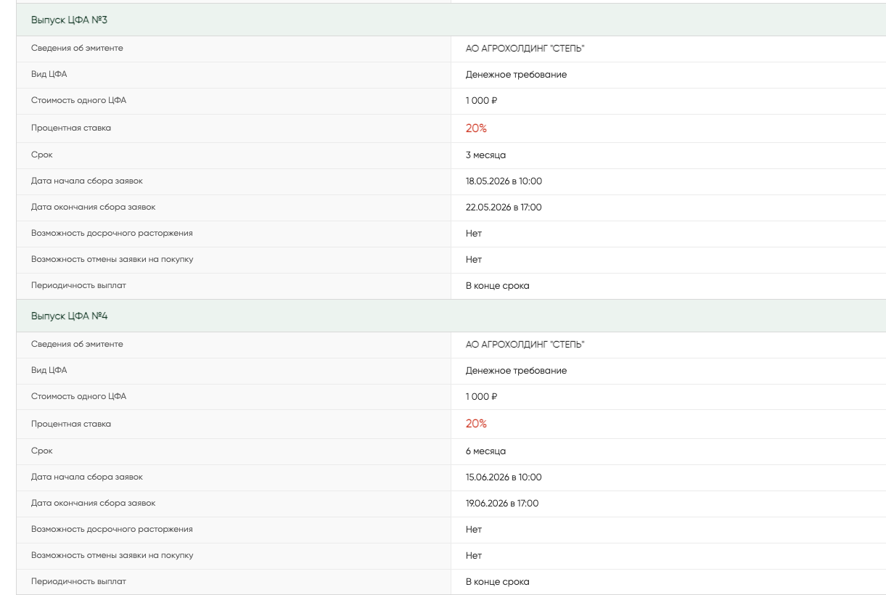
Task: Select the "6 месяца" term value
Action: coord(485,451)
